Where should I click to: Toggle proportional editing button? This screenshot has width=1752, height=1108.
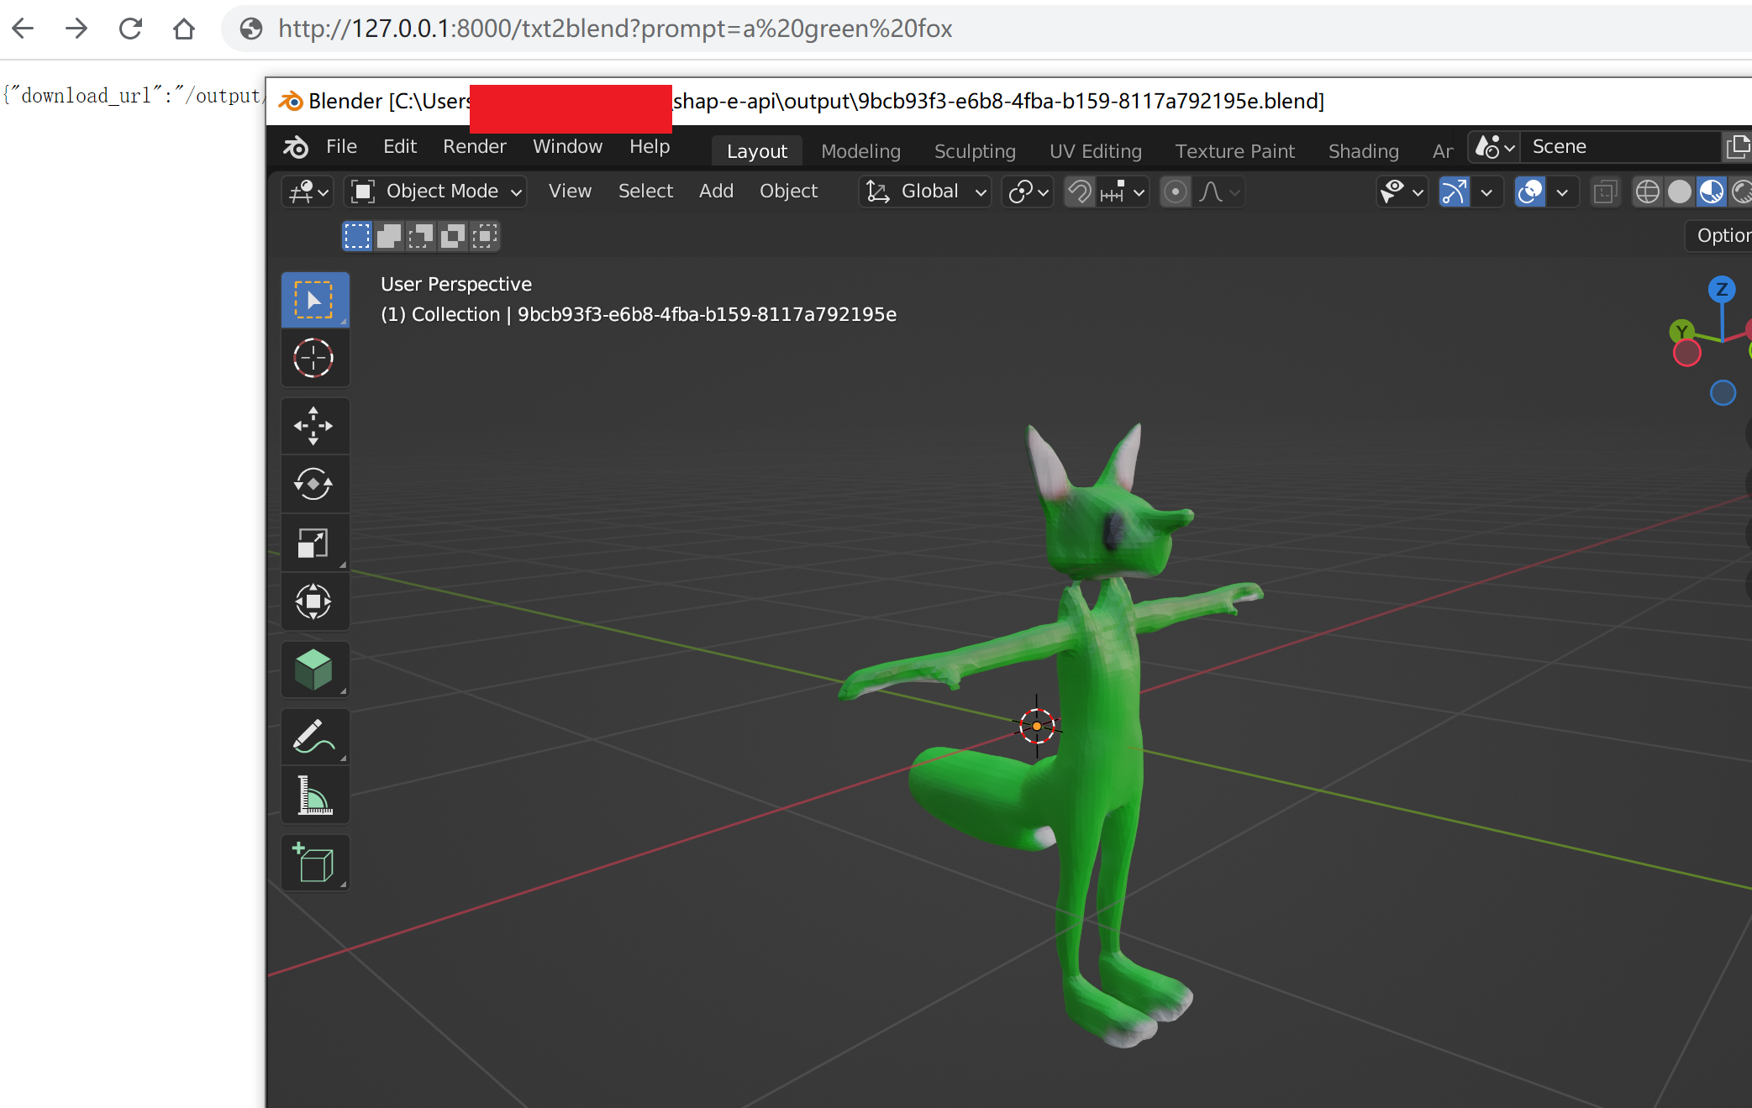pyautogui.click(x=1176, y=192)
